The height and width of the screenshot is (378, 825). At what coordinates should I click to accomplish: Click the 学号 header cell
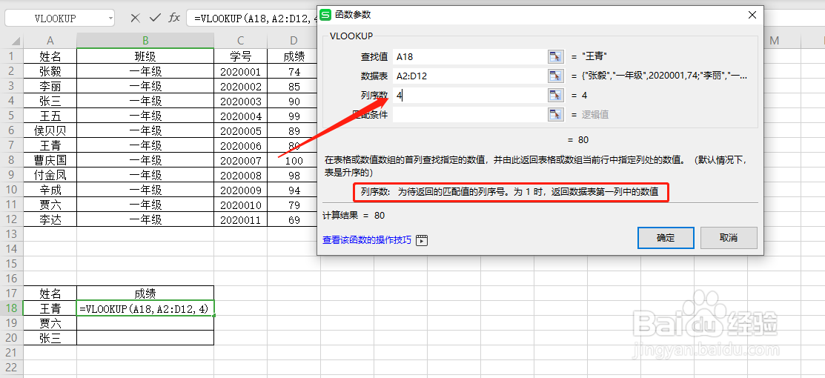[240, 56]
